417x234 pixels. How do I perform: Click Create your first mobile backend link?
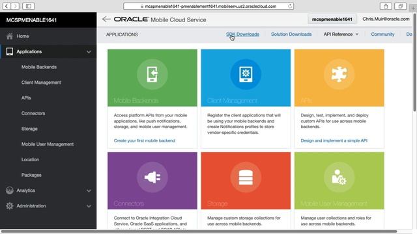(145, 140)
